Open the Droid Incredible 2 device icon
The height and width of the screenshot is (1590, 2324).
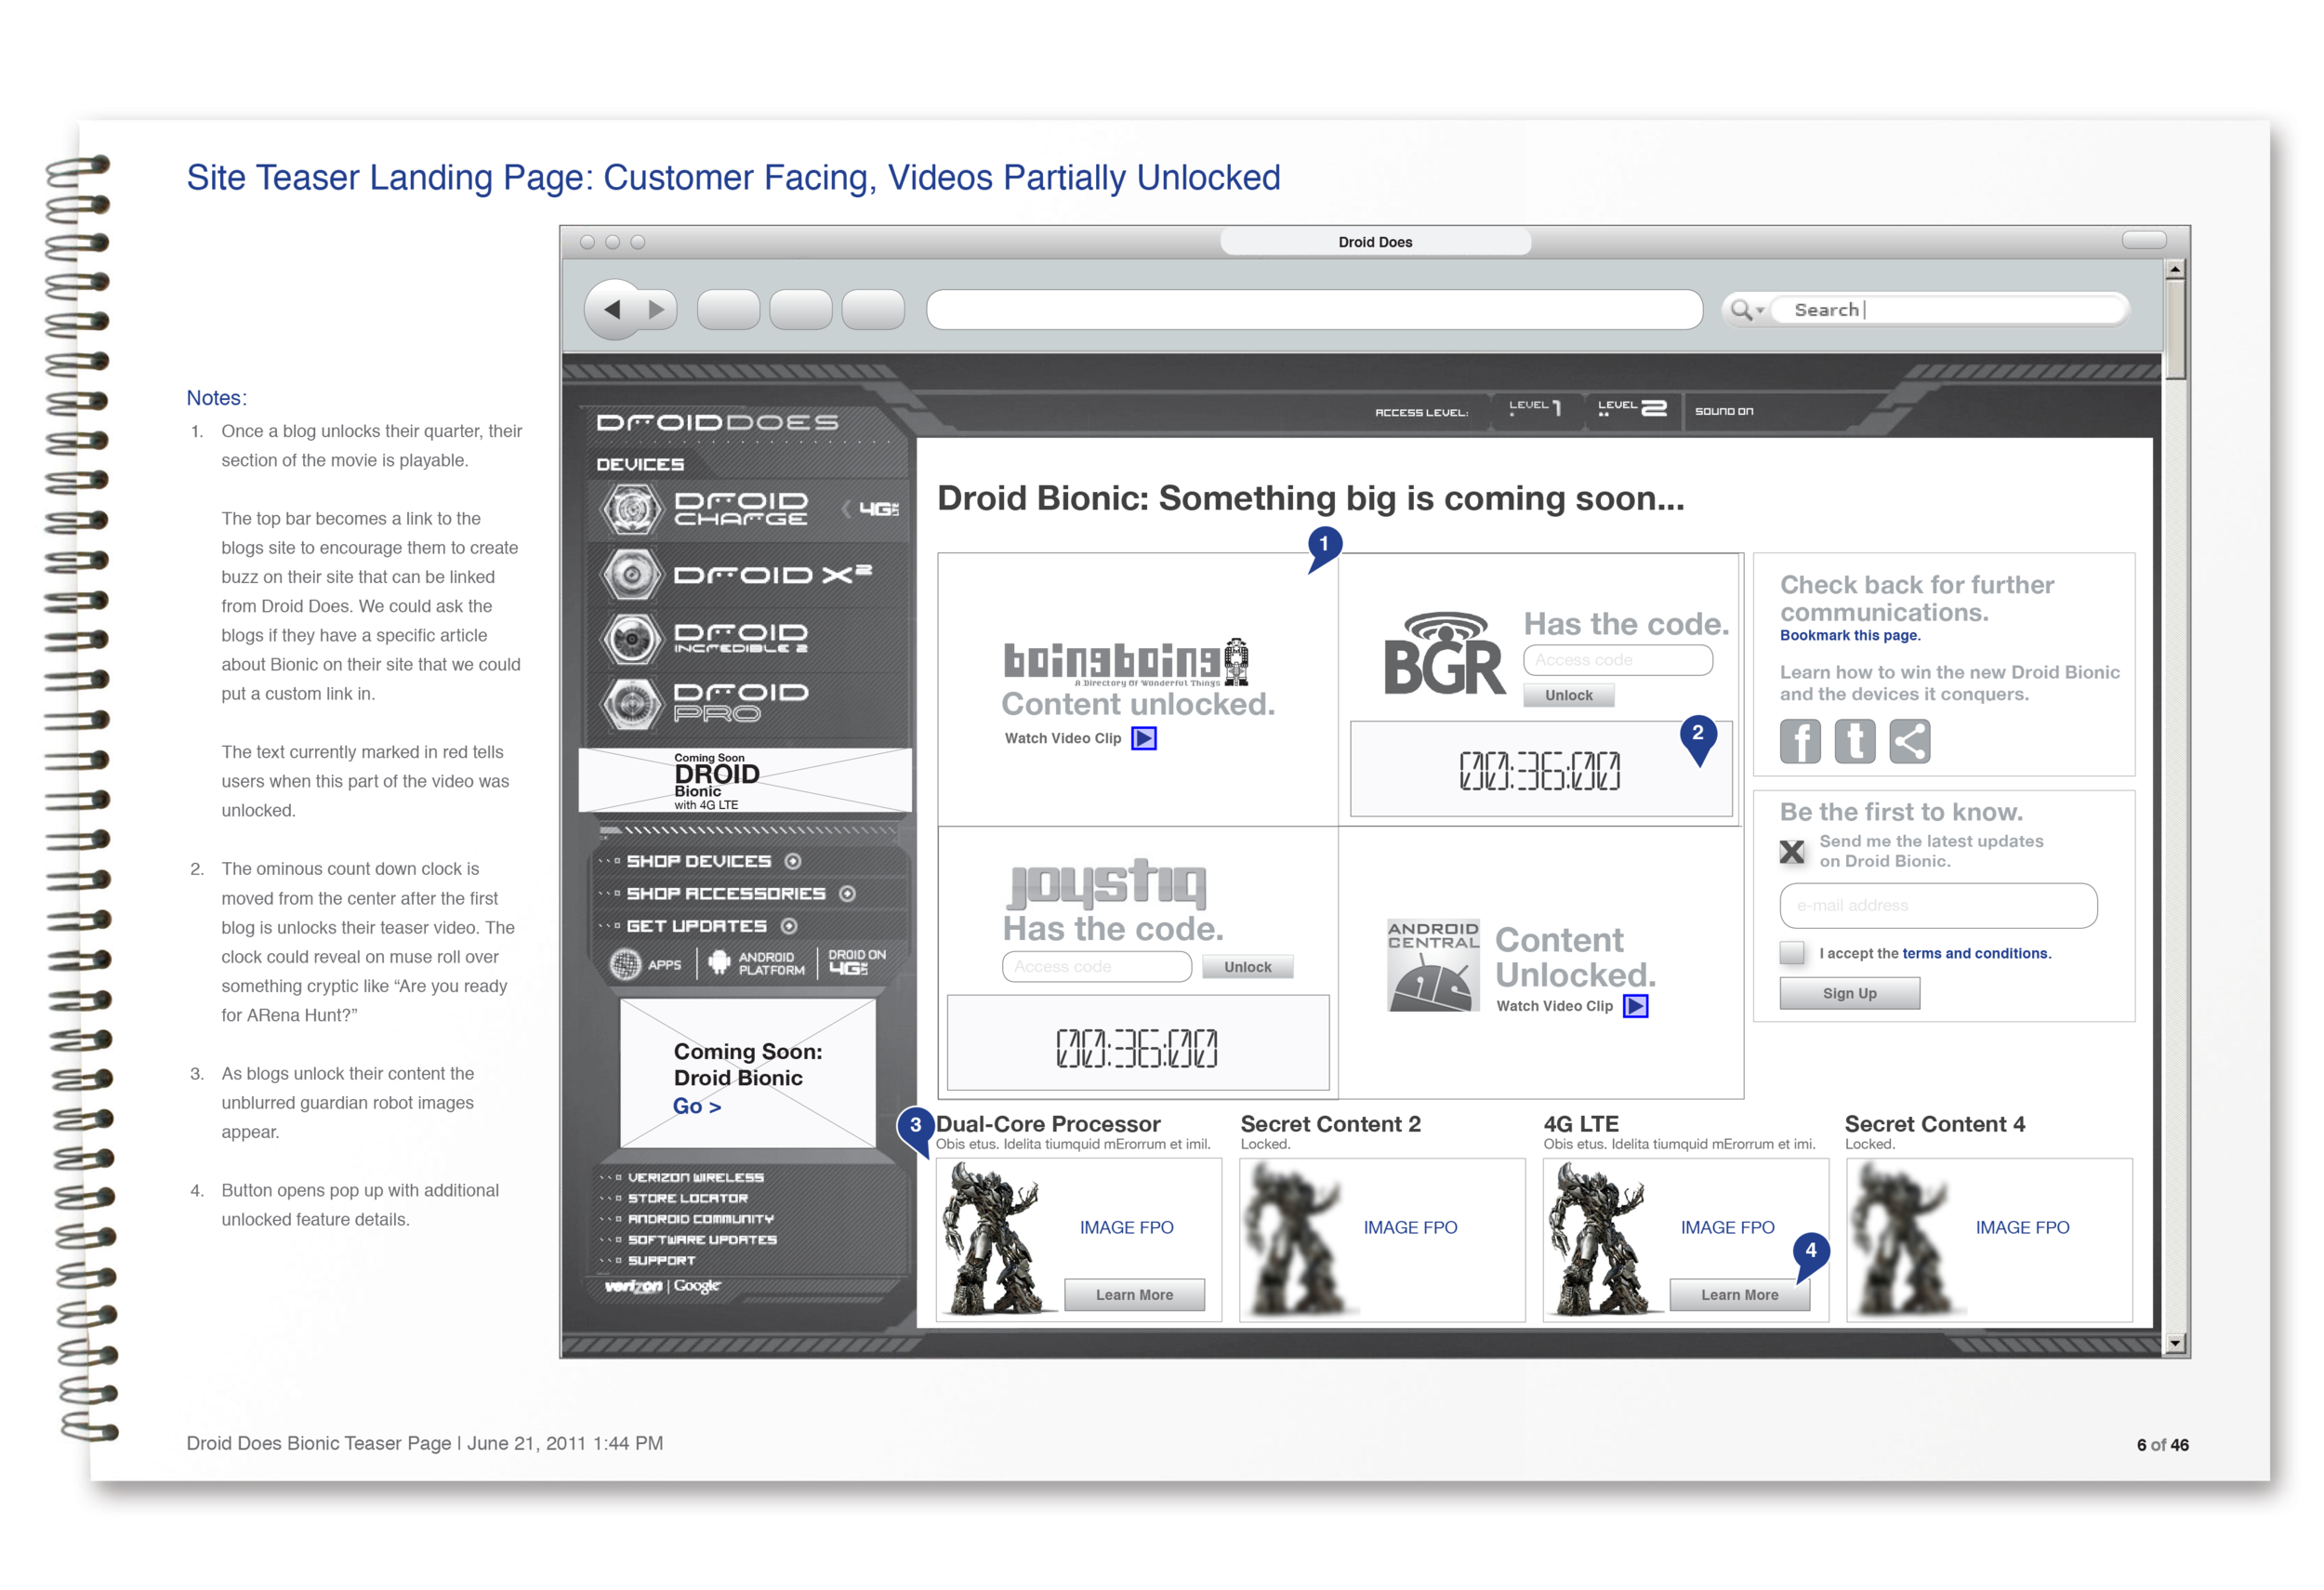point(631,640)
